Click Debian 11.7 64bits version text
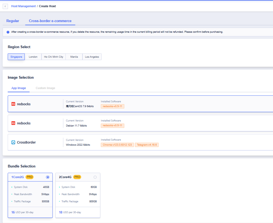 point(77,125)
